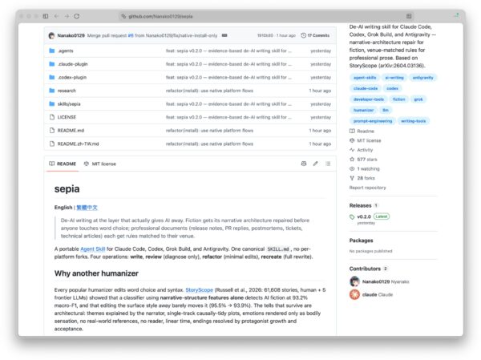Open the 17 Commits history
The height and width of the screenshot is (360, 481).
coord(315,35)
